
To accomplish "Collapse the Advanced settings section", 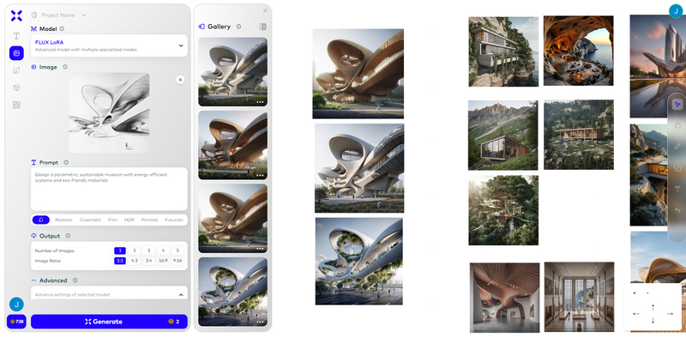I will (181, 295).
